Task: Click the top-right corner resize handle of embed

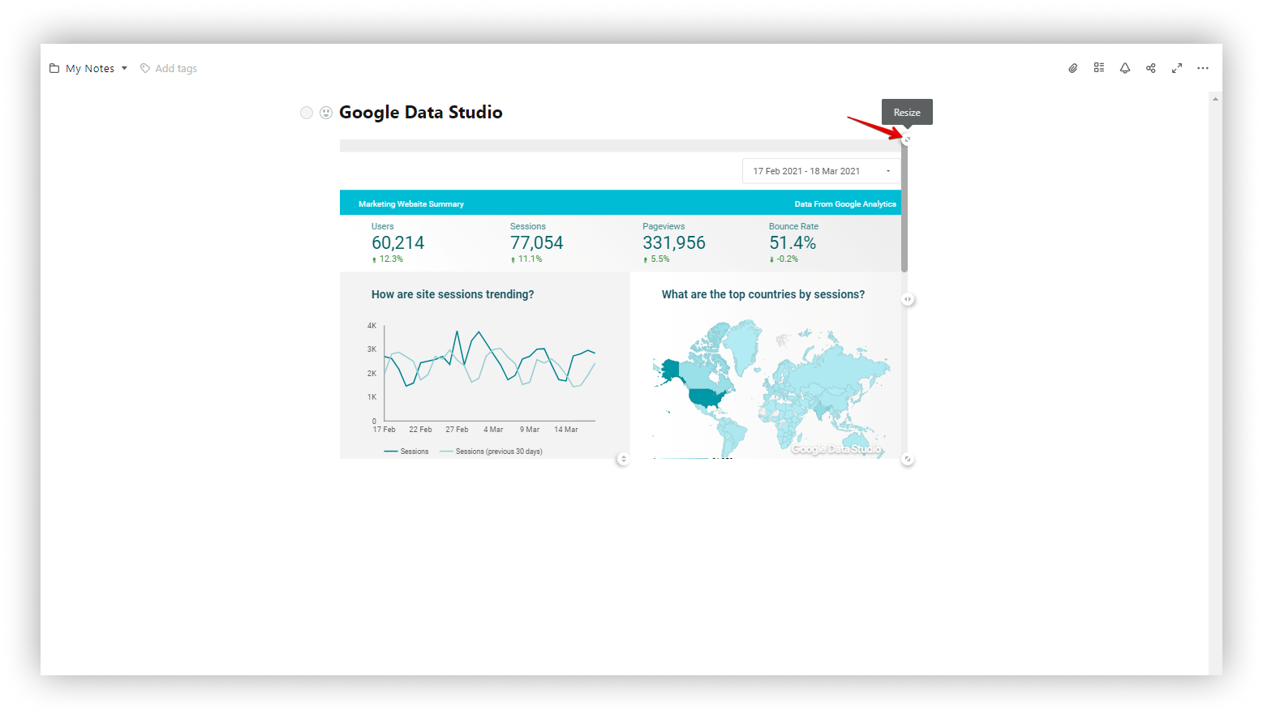Action: pos(907,139)
